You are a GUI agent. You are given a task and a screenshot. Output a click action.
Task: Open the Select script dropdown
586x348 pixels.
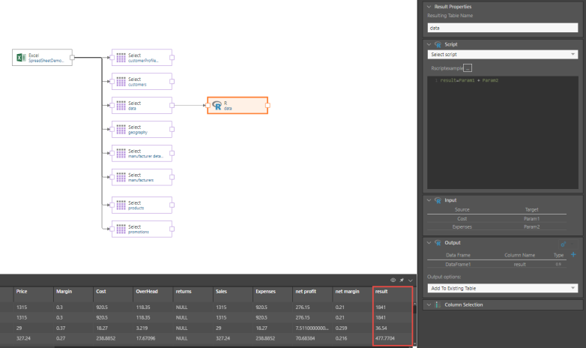tap(502, 55)
